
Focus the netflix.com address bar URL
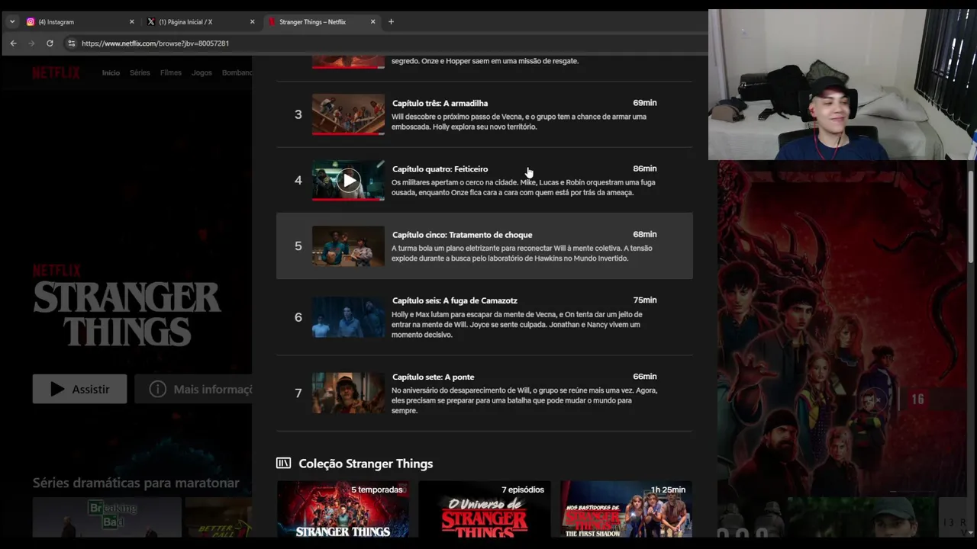point(155,43)
